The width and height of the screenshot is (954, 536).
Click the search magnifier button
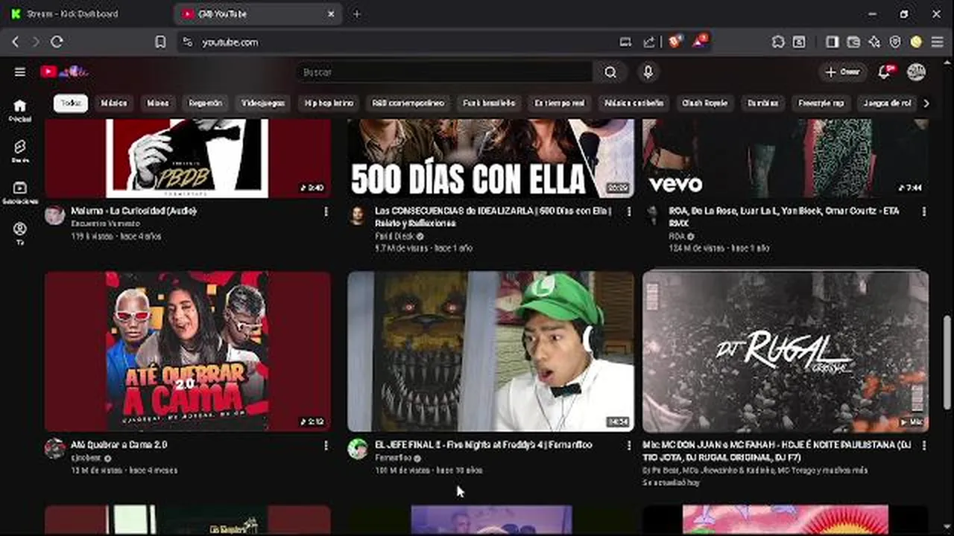pos(610,72)
